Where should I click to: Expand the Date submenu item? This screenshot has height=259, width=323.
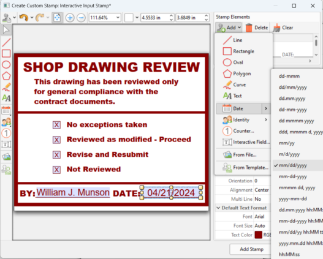[x=243, y=108]
